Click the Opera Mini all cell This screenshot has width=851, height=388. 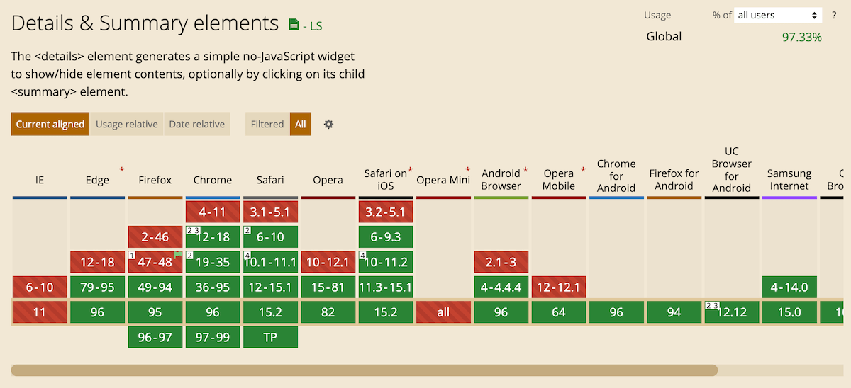pyautogui.click(x=443, y=312)
